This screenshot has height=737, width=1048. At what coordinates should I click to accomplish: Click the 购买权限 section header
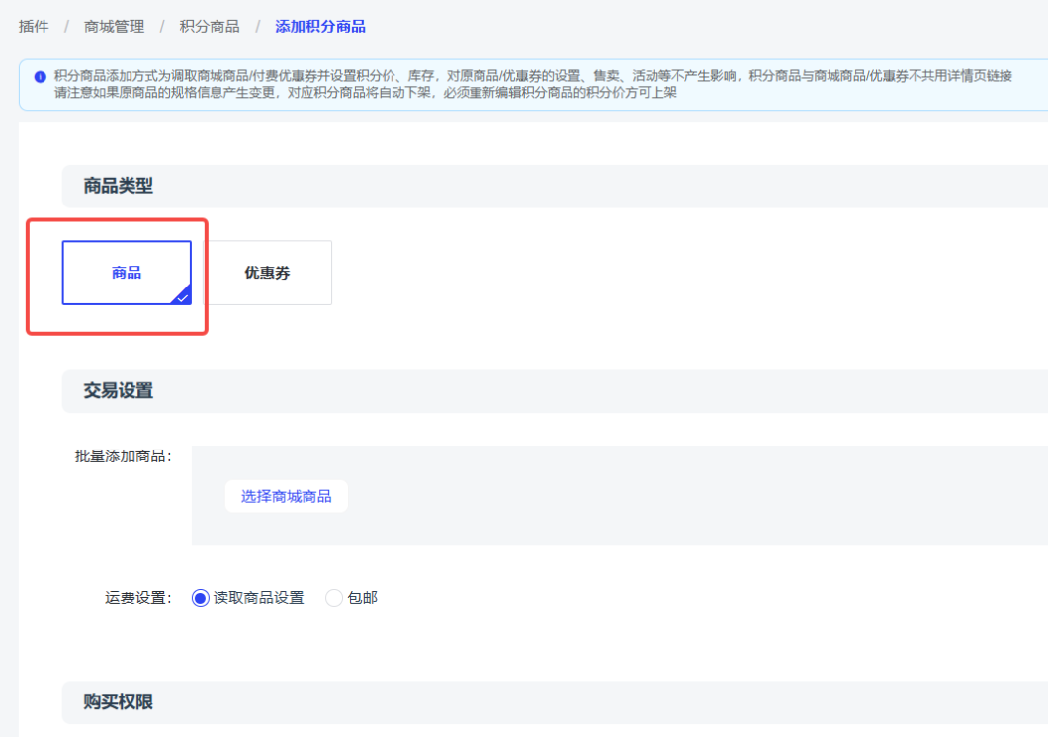pyautogui.click(x=119, y=702)
